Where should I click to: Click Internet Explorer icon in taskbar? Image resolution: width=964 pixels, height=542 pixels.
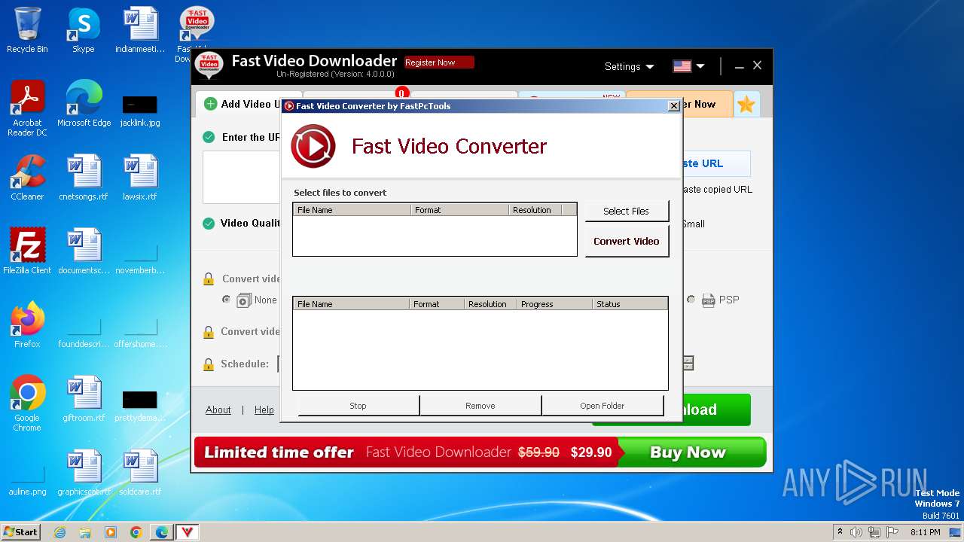click(x=59, y=532)
